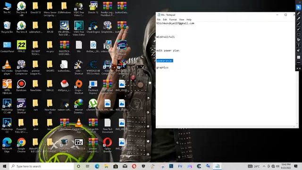Select the Opera Browser desktop icon

pos(108,145)
